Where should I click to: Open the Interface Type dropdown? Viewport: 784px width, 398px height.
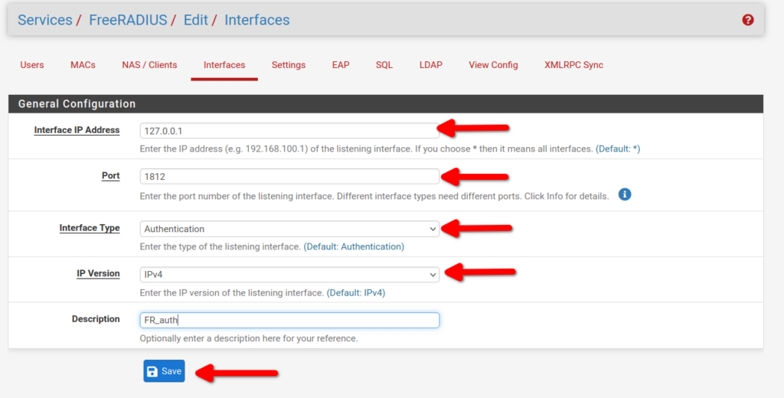[x=289, y=229]
